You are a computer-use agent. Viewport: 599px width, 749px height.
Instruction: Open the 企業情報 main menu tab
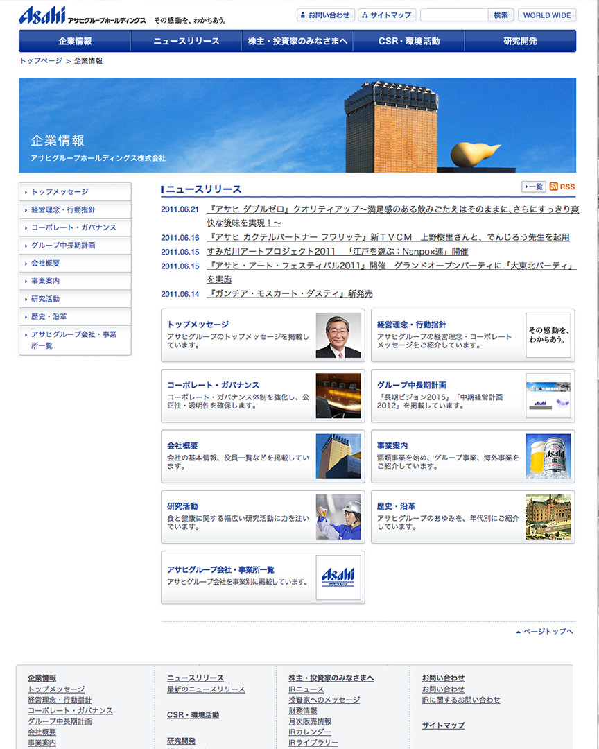[74, 41]
